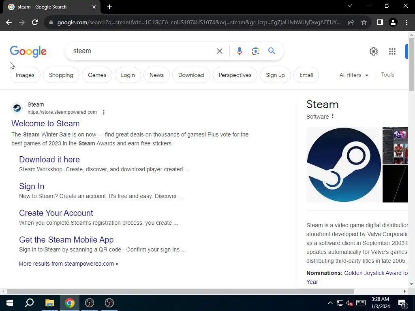Filter results by Shopping
The height and width of the screenshot is (311, 415).
click(x=61, y=75)
